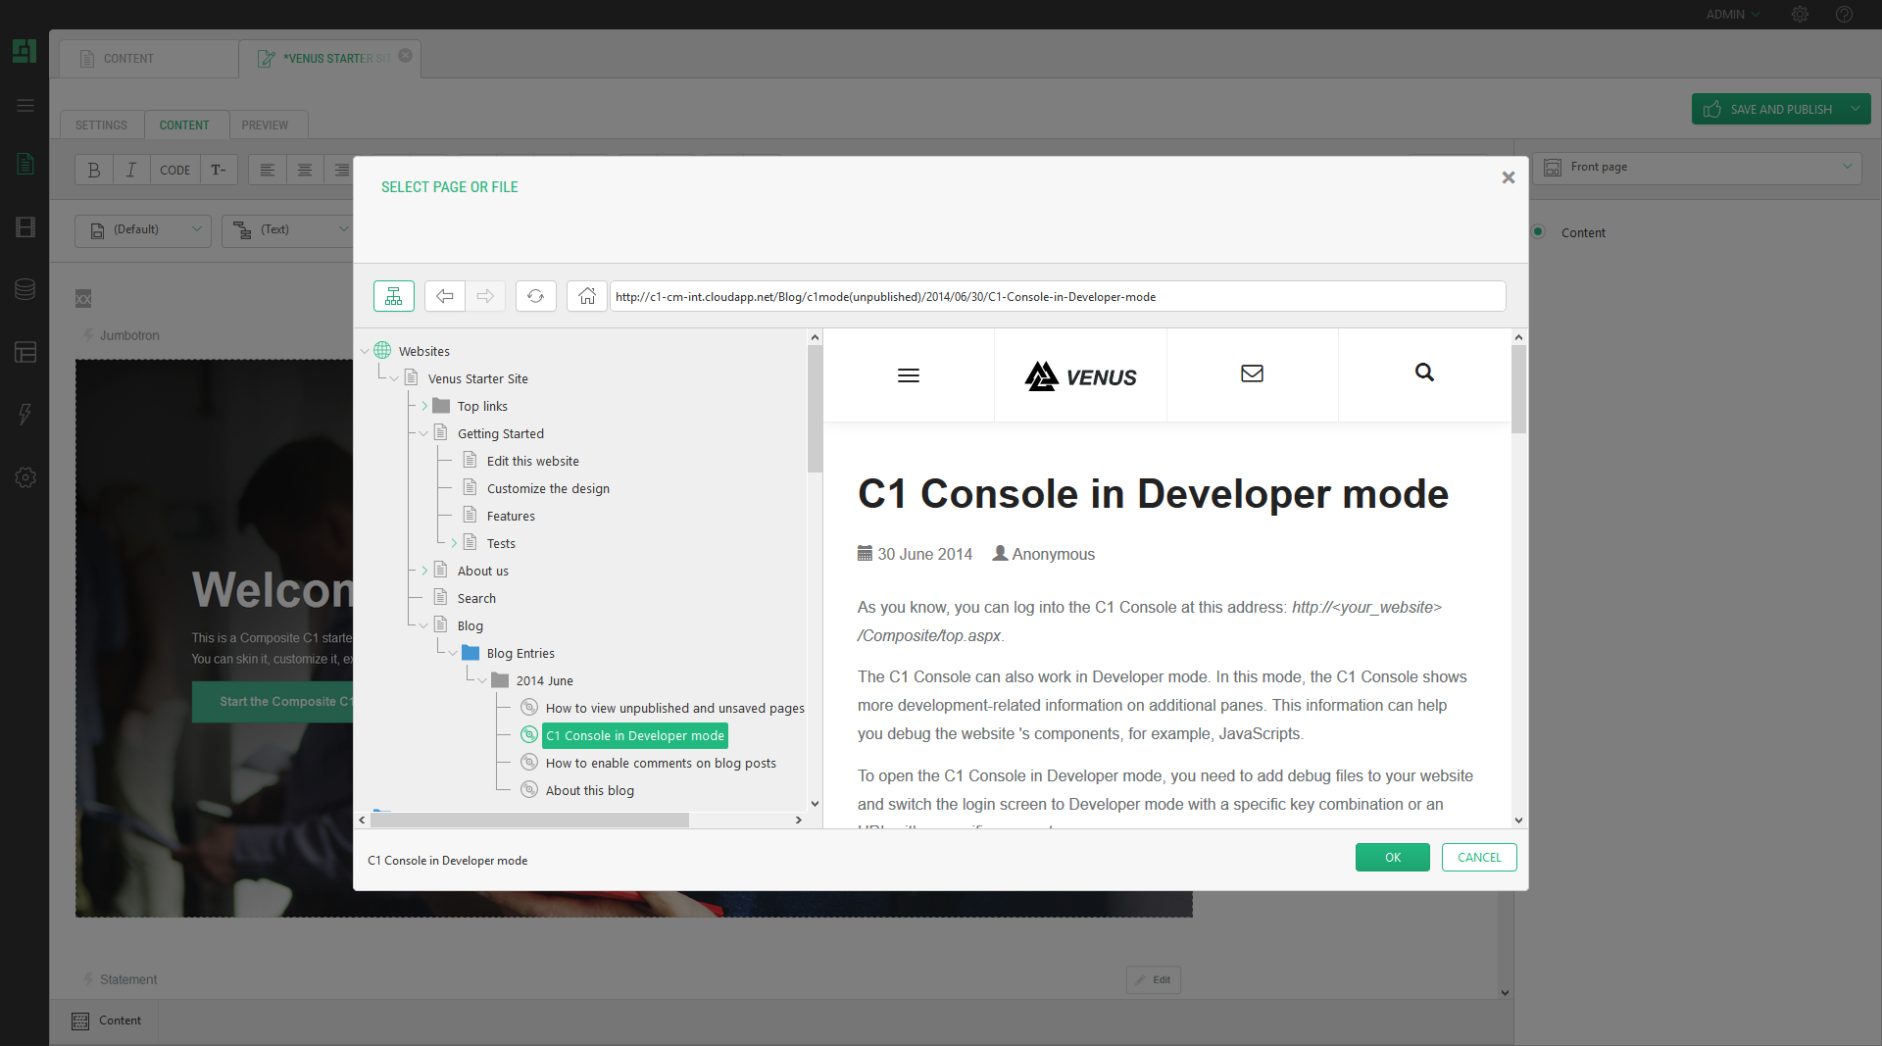This screenshot has height=1046, width=1882.
Task: Click the refresh icon in the page selector
Action: (x=535, y=295)
